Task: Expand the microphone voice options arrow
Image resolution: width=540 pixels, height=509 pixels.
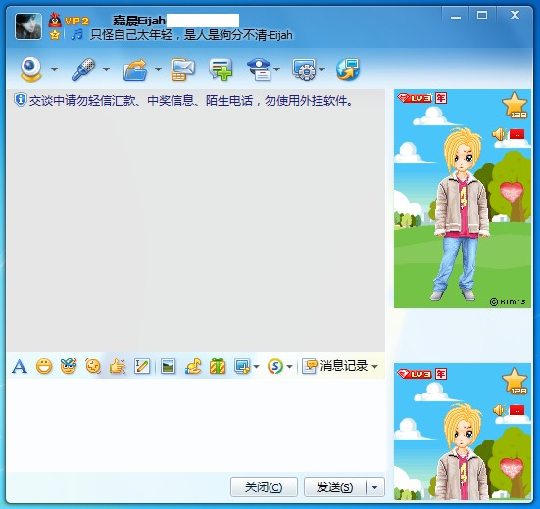Action: click(107, 69)
